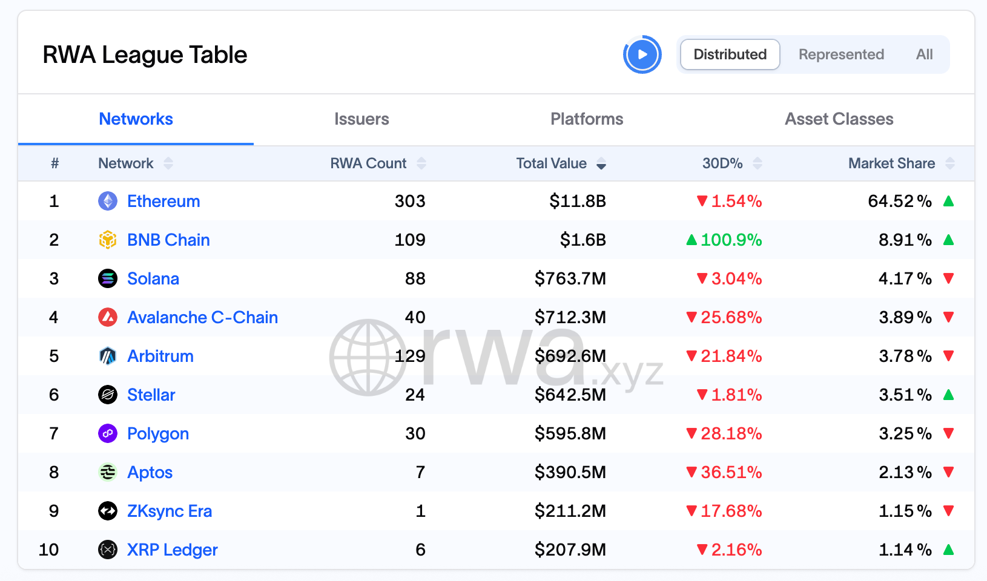
Task: Switch to the Represented view toggle
Action: click(841, 54)
